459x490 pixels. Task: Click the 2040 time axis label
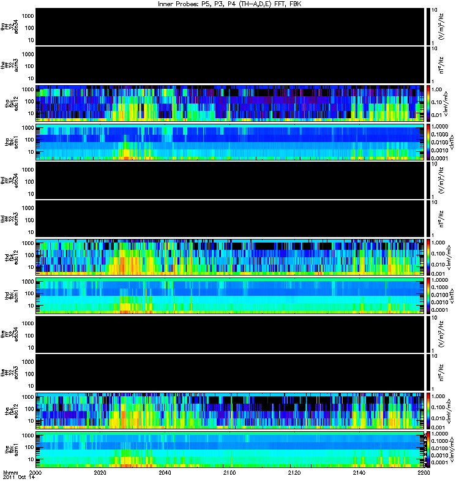(x=165, y=473)
